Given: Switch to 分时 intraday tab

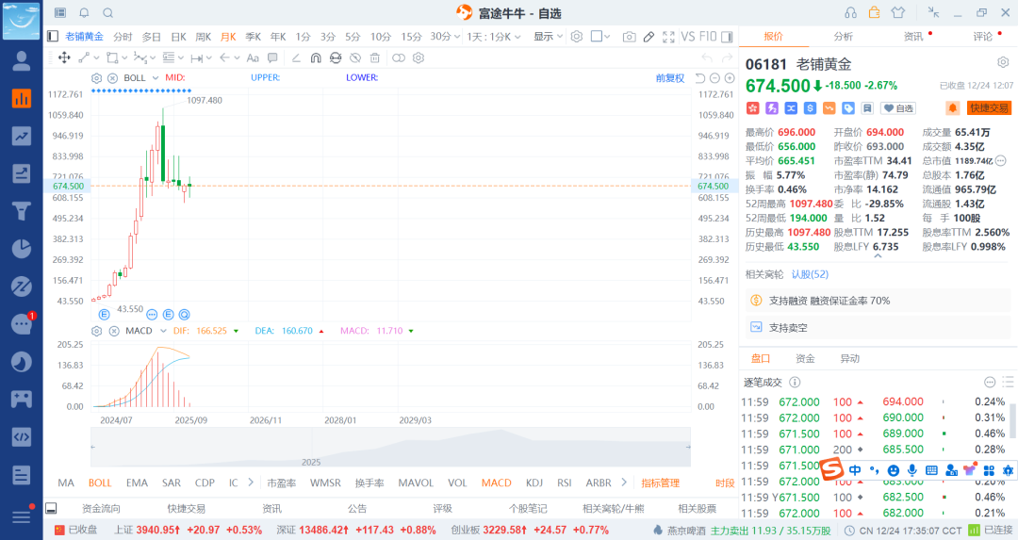Looking at the screenshot, I should click(123, 37).
